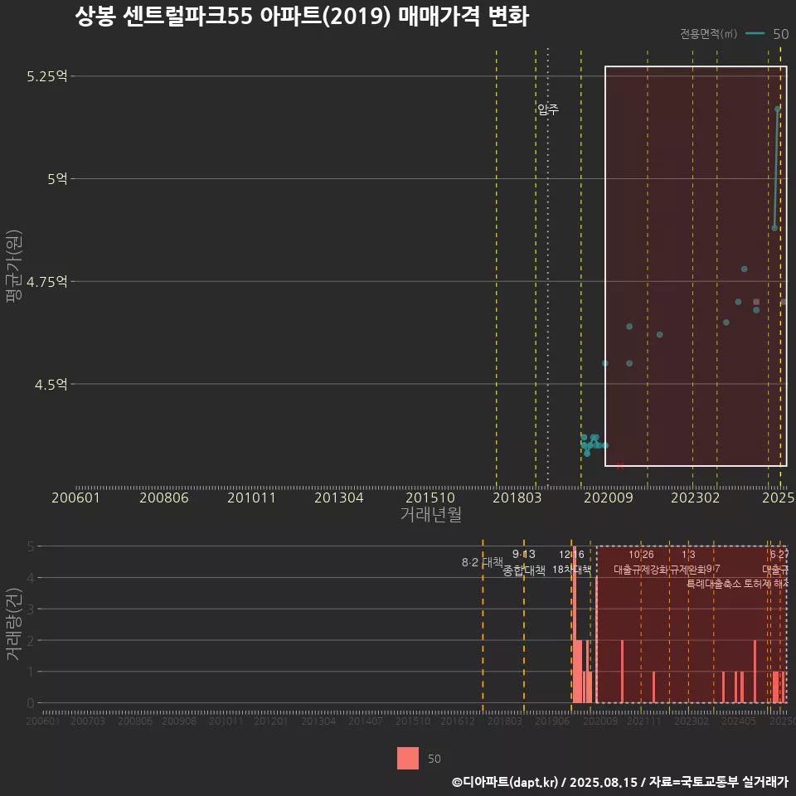Click the red X marker near the price chart's bottom

pyautogui.click(x=620, y=465)
